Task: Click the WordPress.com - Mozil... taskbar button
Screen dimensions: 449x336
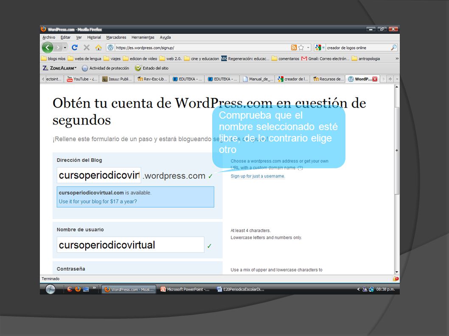Action: click(129, 289)
